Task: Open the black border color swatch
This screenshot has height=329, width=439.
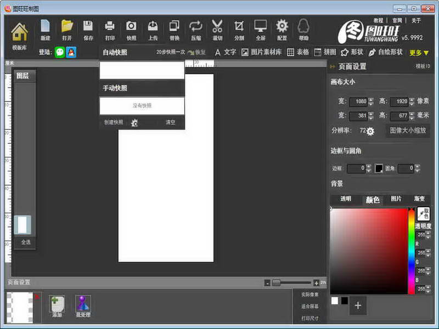Action: click(x=379, y=168)
